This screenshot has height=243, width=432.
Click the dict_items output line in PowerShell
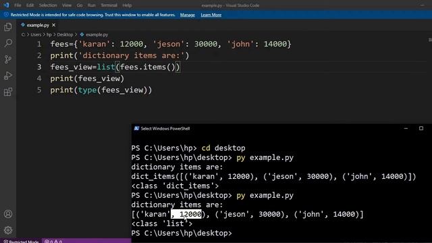(273, 176)
